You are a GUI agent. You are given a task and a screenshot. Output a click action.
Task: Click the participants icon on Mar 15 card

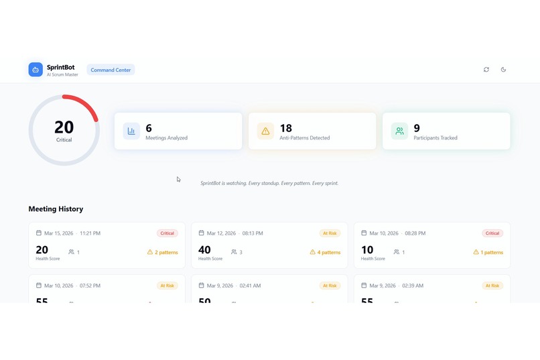[71, 252]
